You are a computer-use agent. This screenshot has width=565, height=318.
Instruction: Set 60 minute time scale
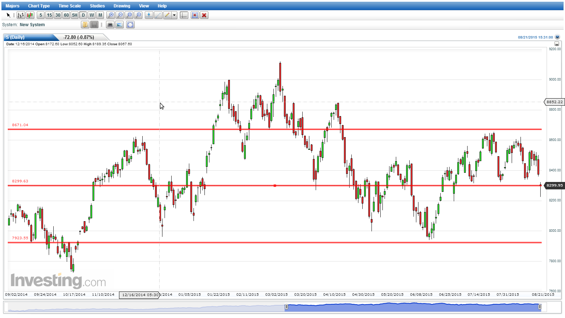[x=66, y=15]
